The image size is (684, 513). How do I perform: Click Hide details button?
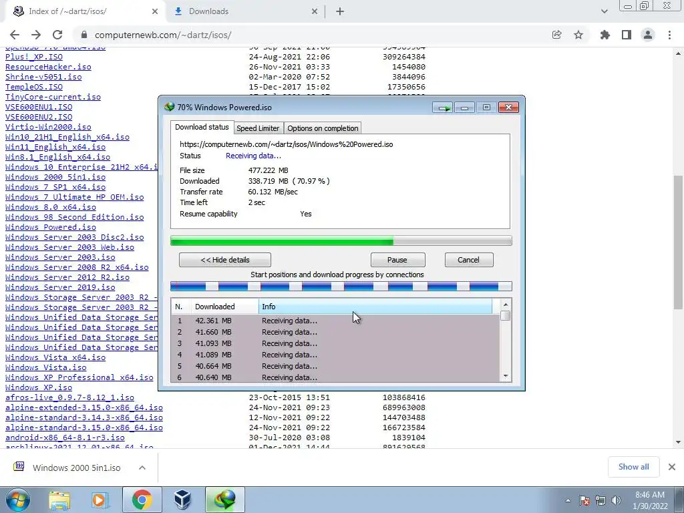coord(225,260)
